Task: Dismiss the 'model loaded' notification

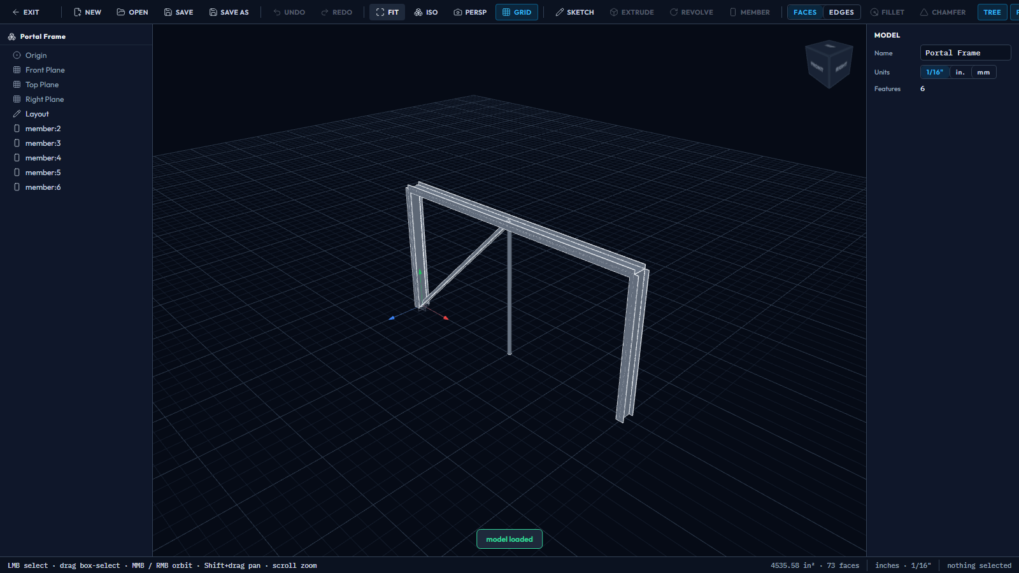Action: click(509, 539)
